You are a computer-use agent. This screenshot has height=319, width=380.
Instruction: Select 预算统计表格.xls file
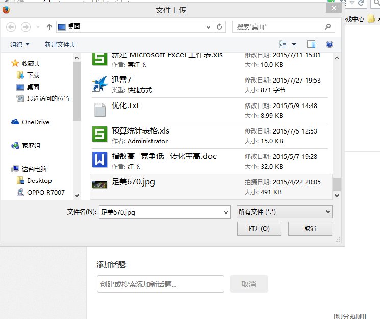click(210, 136)
